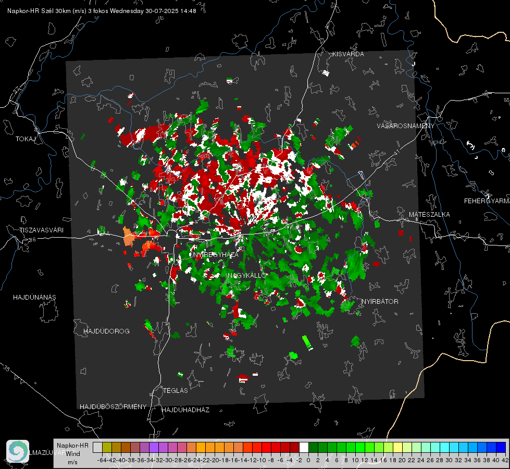The height and width of the screenshot is (469, 510).
Task: Select the yellow legend swatch between 18 and 20
Action: click(398, 447)
